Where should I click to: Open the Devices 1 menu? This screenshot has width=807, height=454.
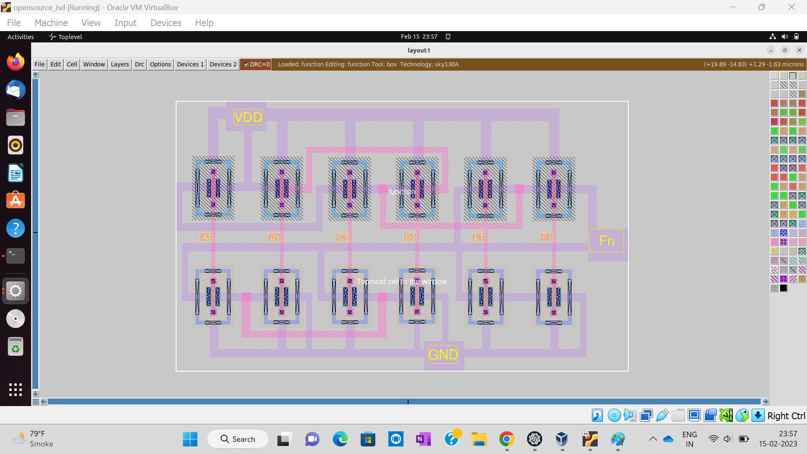(x=190, y=64)
